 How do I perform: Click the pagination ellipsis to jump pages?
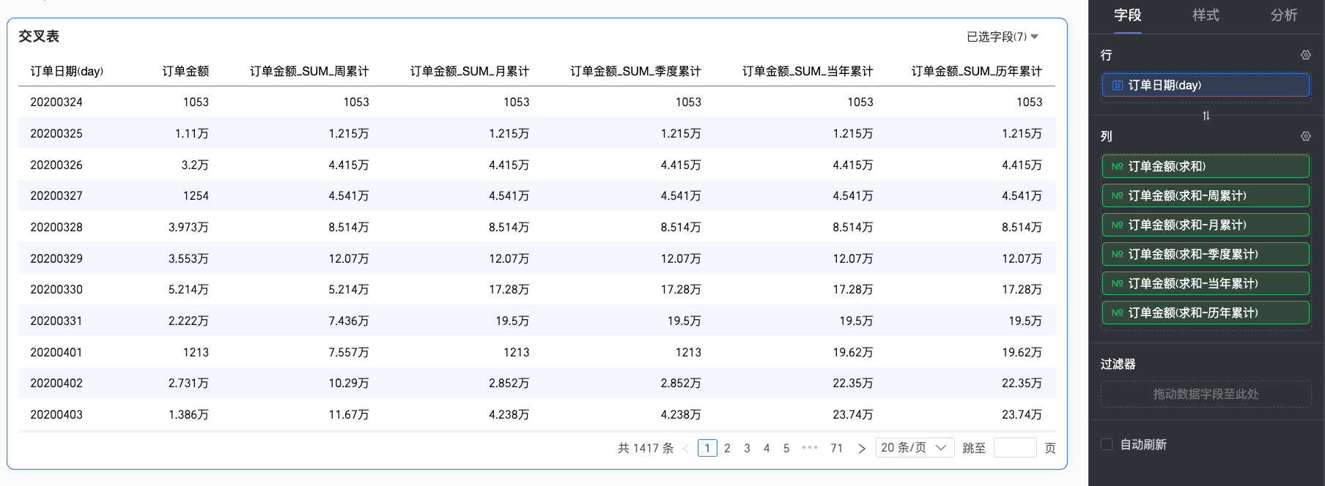click(810, 448)
